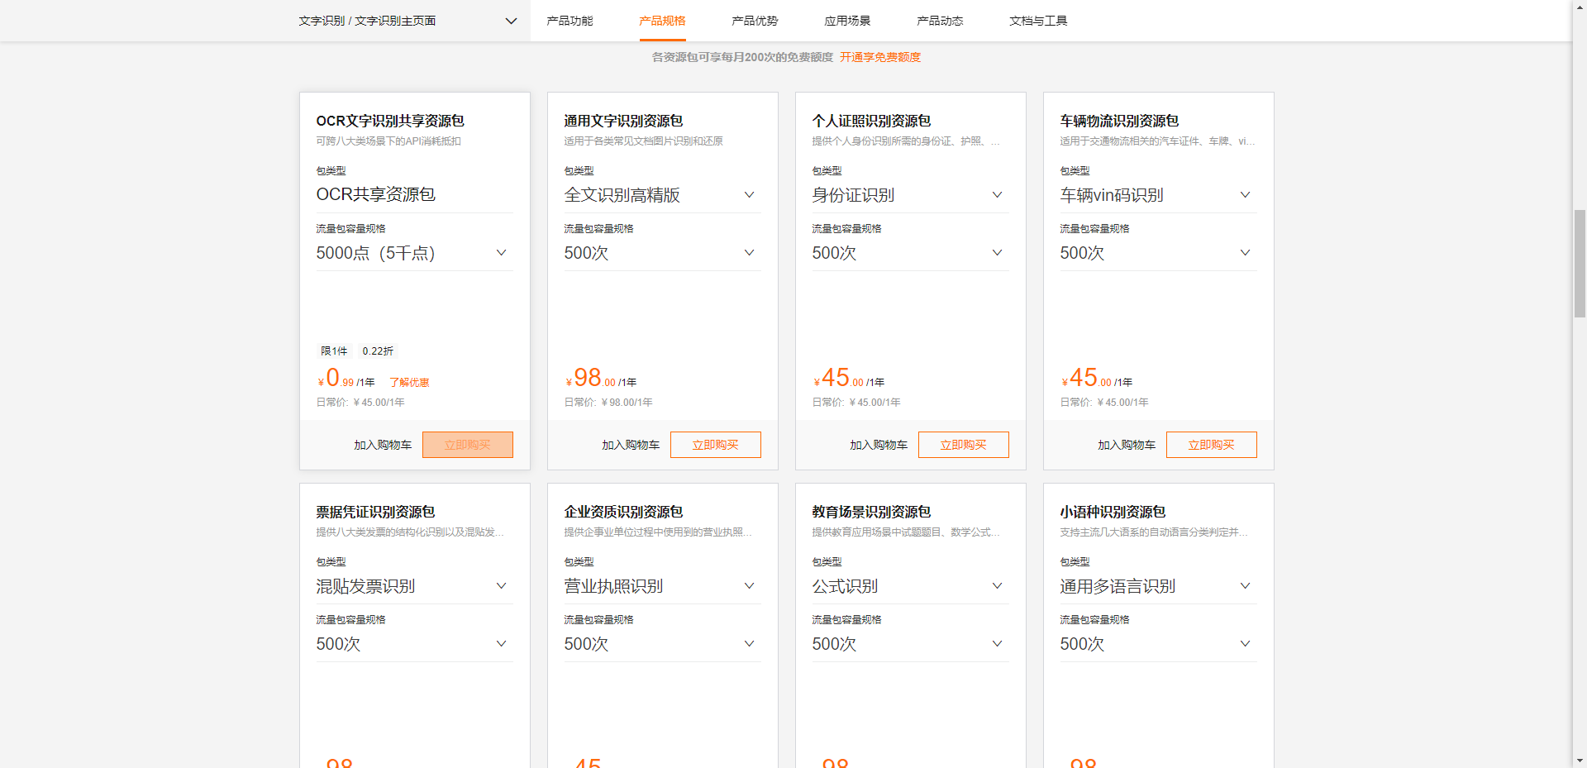Open capacity dropdown in 个人证照识别资源包 card
The width and height of the screenshot is (1587, 768).
pos(910,253)
